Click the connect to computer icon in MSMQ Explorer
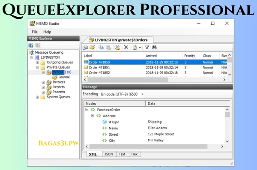Viewport: 257px width, 170px height. [x=31, y=45]
